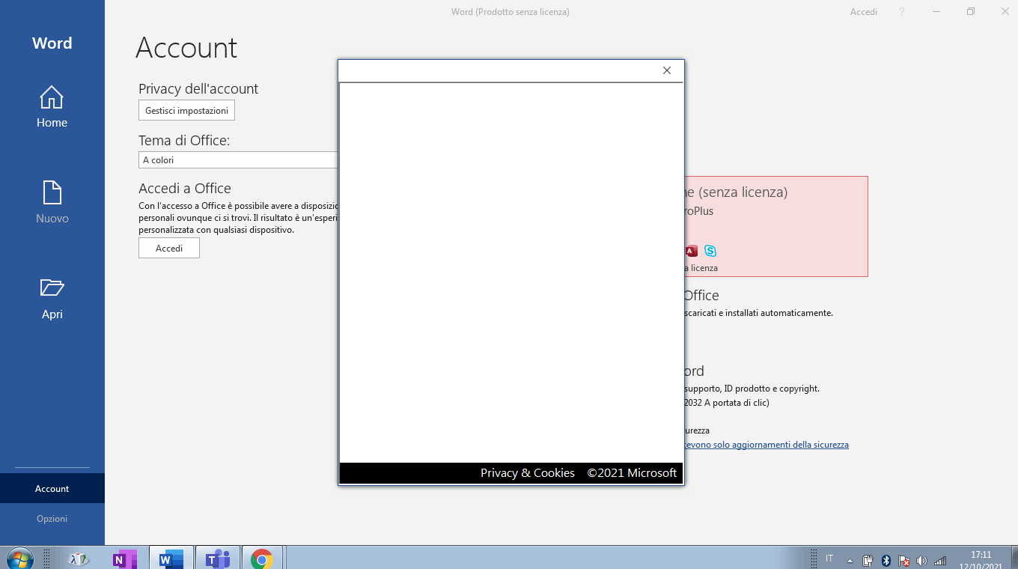Go to the Home page in Word sidebar
Screen dimensions: 1018x569
click(x=52, y=107)
